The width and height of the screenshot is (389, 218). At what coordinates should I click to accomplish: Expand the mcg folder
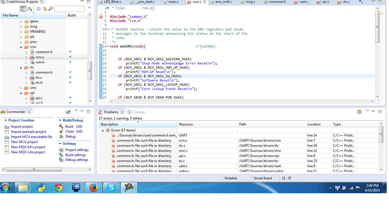coord(21,27)
